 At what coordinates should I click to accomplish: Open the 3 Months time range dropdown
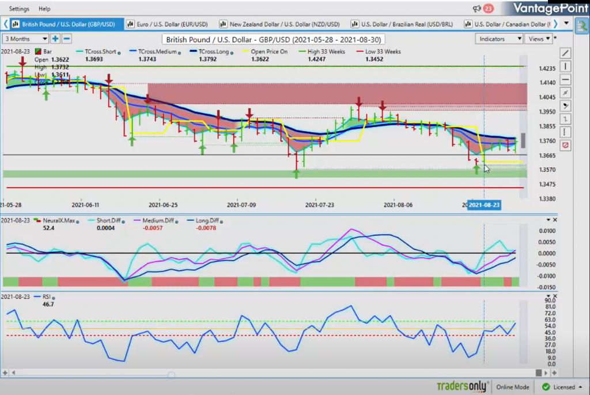25,39
